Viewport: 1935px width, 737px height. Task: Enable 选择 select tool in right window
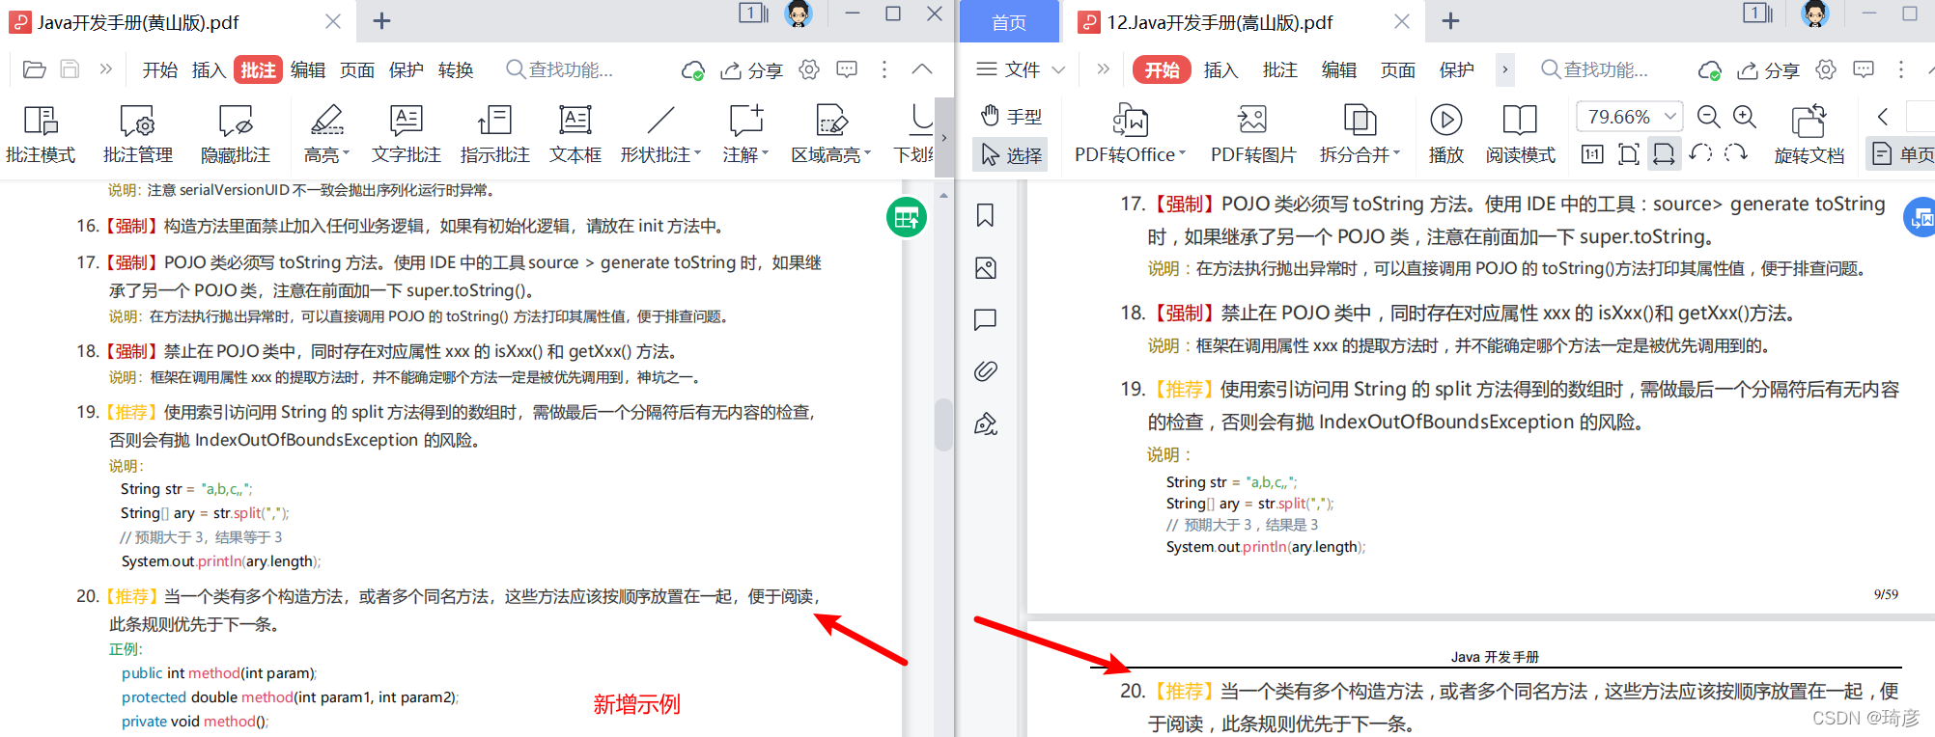(1011, 154)
